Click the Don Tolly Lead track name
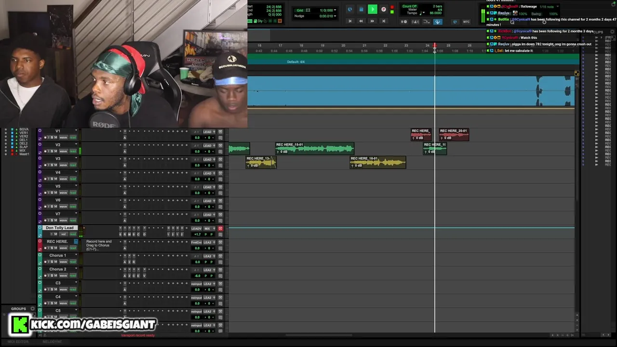617x347 pixels. coord(60,227)
